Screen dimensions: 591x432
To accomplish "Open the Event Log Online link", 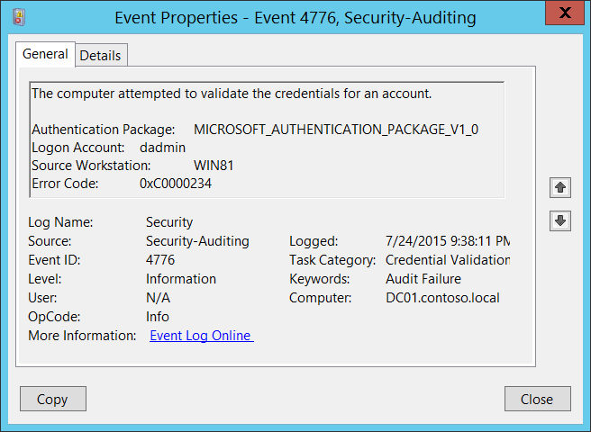I will point(201,336).
